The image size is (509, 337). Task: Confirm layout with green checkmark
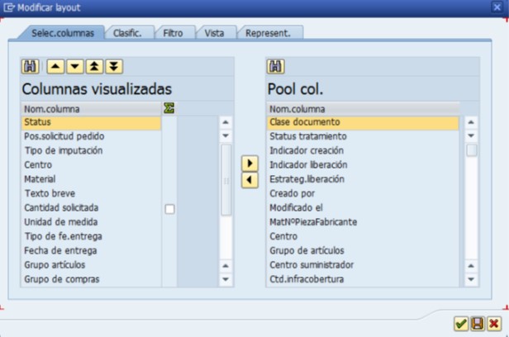461,324
